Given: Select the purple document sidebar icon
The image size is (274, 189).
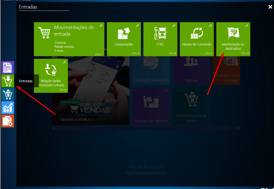Looking at the screenshot, I should 8,68.
